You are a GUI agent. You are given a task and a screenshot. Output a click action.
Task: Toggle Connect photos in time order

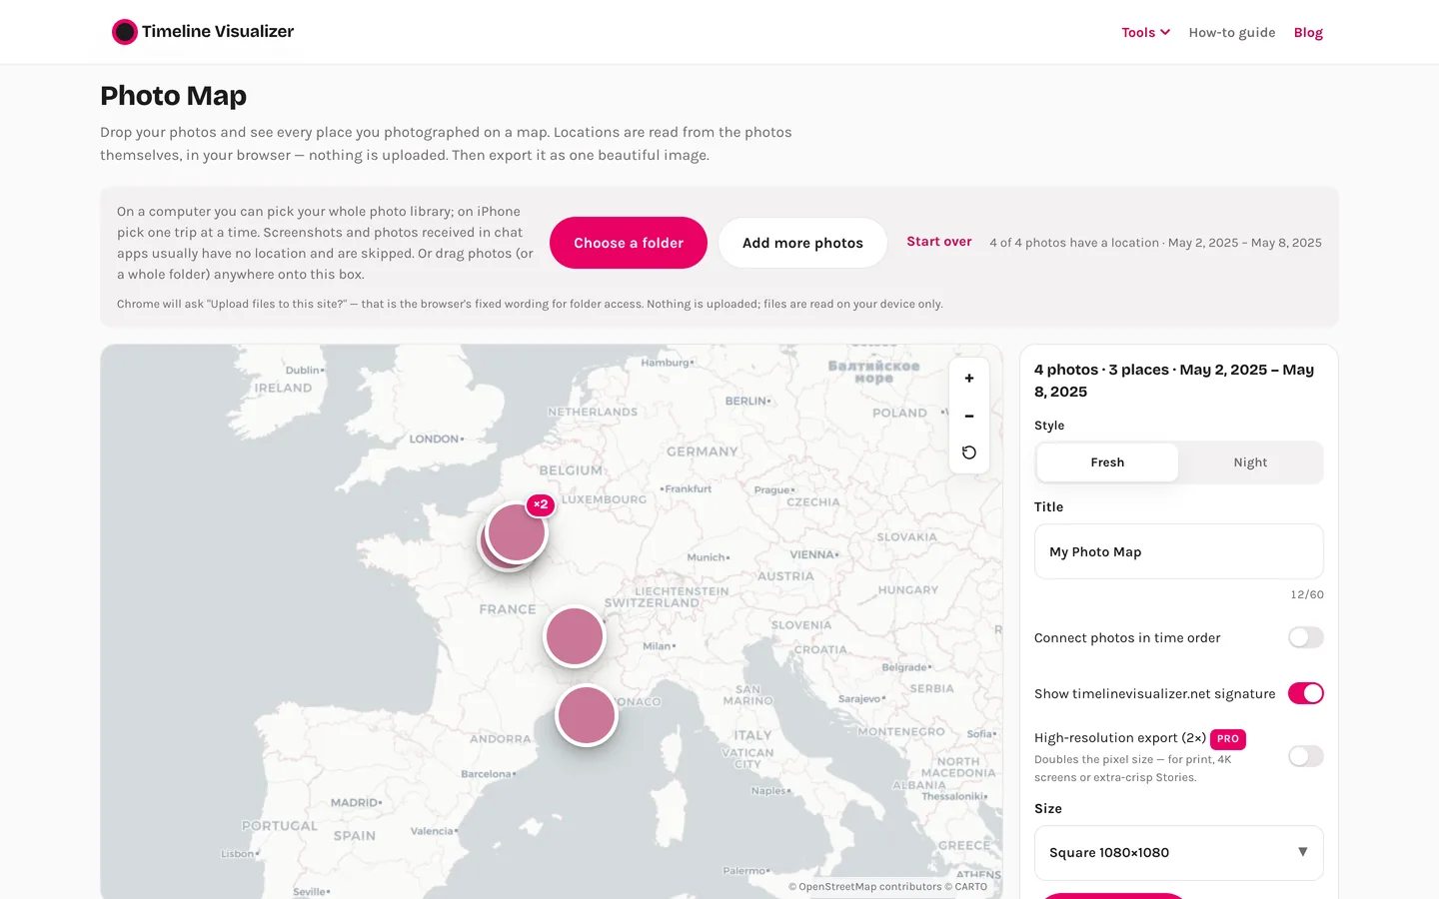point(1306,637)
